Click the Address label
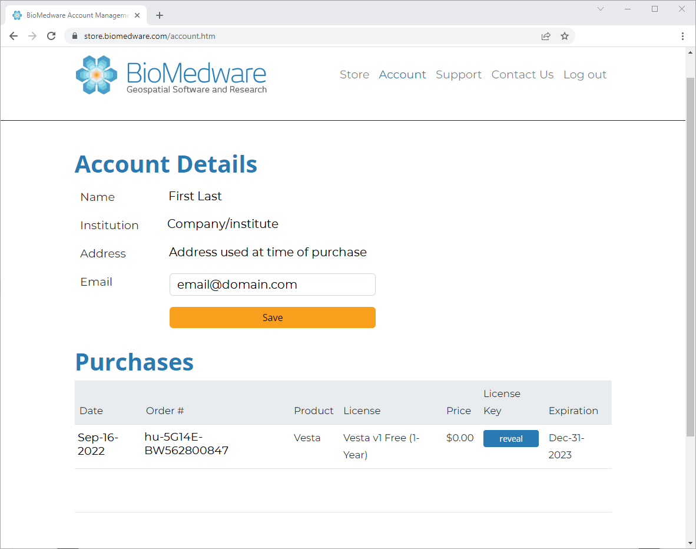Screen dimensions: 696x549 coord(103,254)
